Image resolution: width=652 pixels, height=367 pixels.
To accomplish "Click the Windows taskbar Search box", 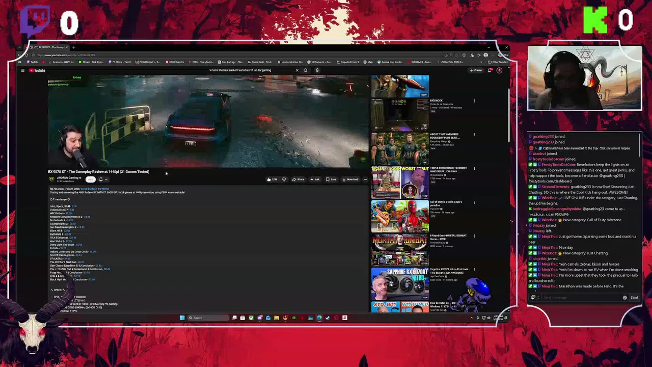I will (207, 318).
